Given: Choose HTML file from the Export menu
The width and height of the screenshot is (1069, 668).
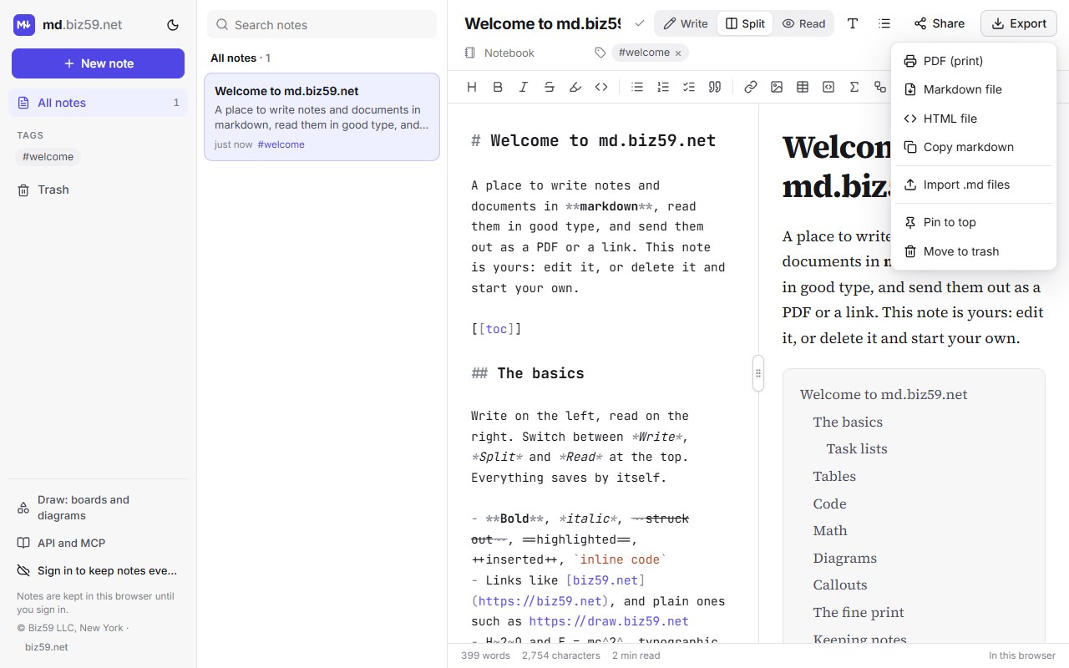Looking at the screenshot, I should (x=974, y=119).
